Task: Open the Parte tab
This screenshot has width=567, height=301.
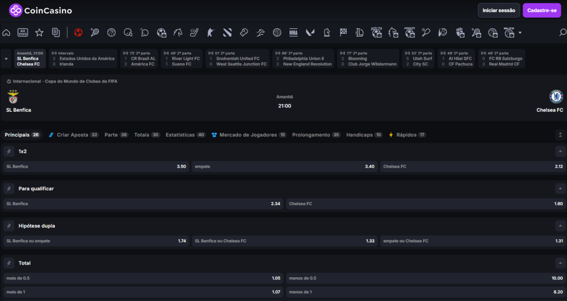Action: pyautogui.click(x=116, y=135)
